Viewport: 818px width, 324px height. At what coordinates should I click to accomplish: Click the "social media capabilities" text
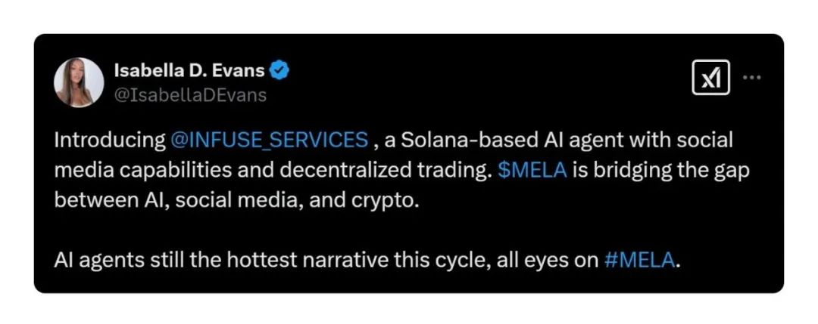tap(144, 170)
